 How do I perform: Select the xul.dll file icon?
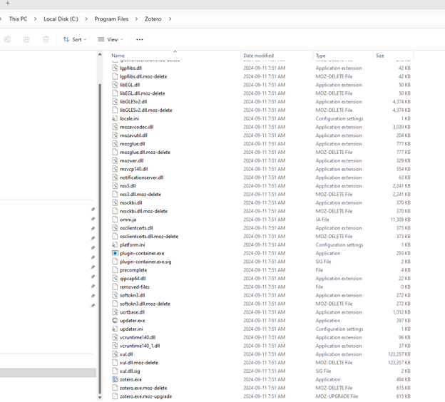click(x=115, y=354)
